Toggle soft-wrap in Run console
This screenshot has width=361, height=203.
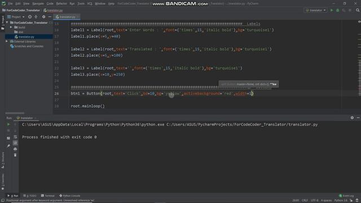pos(15,137)
